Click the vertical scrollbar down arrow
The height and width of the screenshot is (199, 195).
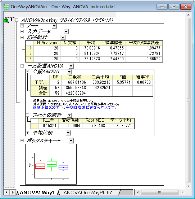click(189, 186)
